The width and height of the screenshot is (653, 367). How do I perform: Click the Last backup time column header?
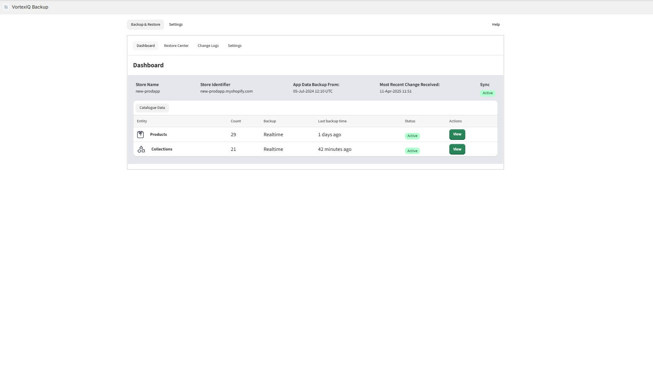tap(332, 121)
